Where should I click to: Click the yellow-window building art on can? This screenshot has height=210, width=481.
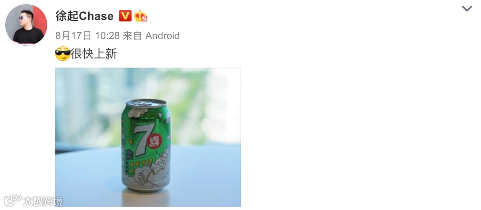(141, 165)
